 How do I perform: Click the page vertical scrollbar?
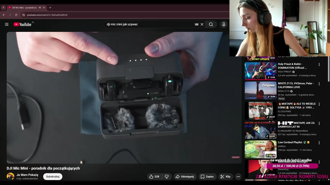(x=328, y=69)
